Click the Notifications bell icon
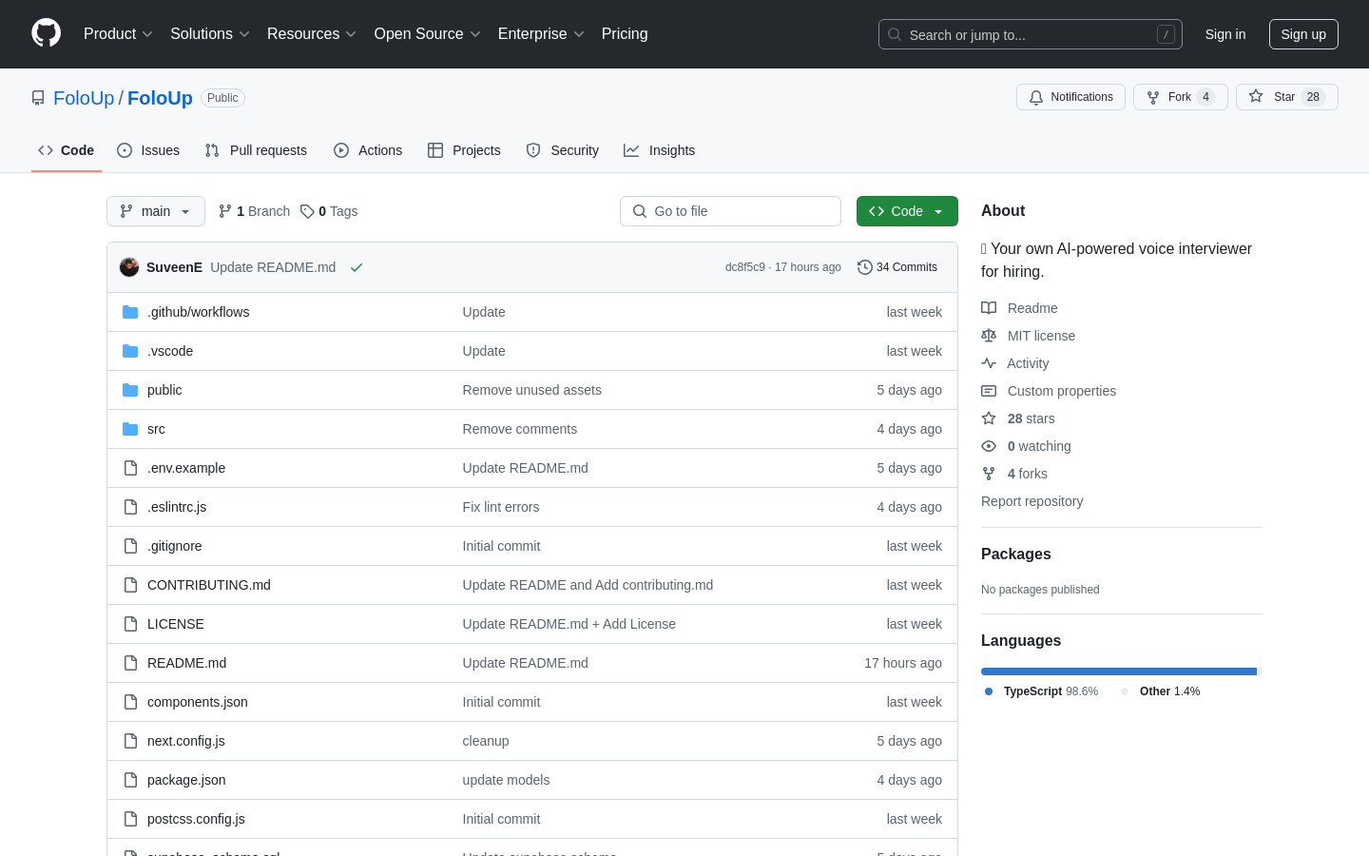Screen dimensions: 1369x856 click(x=1036, y=97)
